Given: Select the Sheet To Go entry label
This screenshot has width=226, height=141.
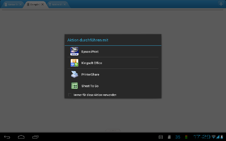Looking at the screenshot, I should (90, 86).
